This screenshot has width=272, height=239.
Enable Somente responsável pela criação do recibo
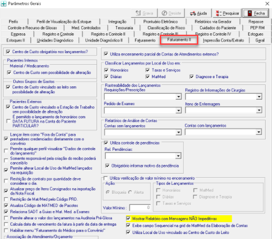[x=6, y=160]
